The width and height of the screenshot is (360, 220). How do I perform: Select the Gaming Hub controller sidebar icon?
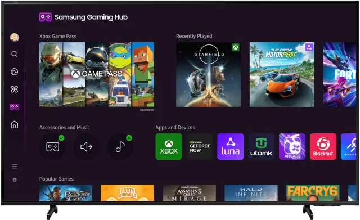[x=15, y=107]
